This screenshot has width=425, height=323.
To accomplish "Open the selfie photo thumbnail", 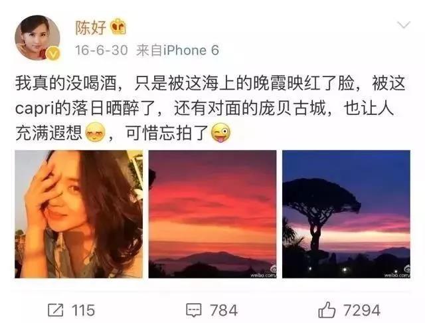I will tap(78, 214).
